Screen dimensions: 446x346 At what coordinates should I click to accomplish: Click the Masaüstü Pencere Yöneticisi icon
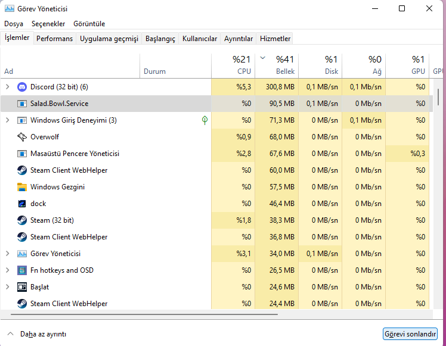coord(23,154)
